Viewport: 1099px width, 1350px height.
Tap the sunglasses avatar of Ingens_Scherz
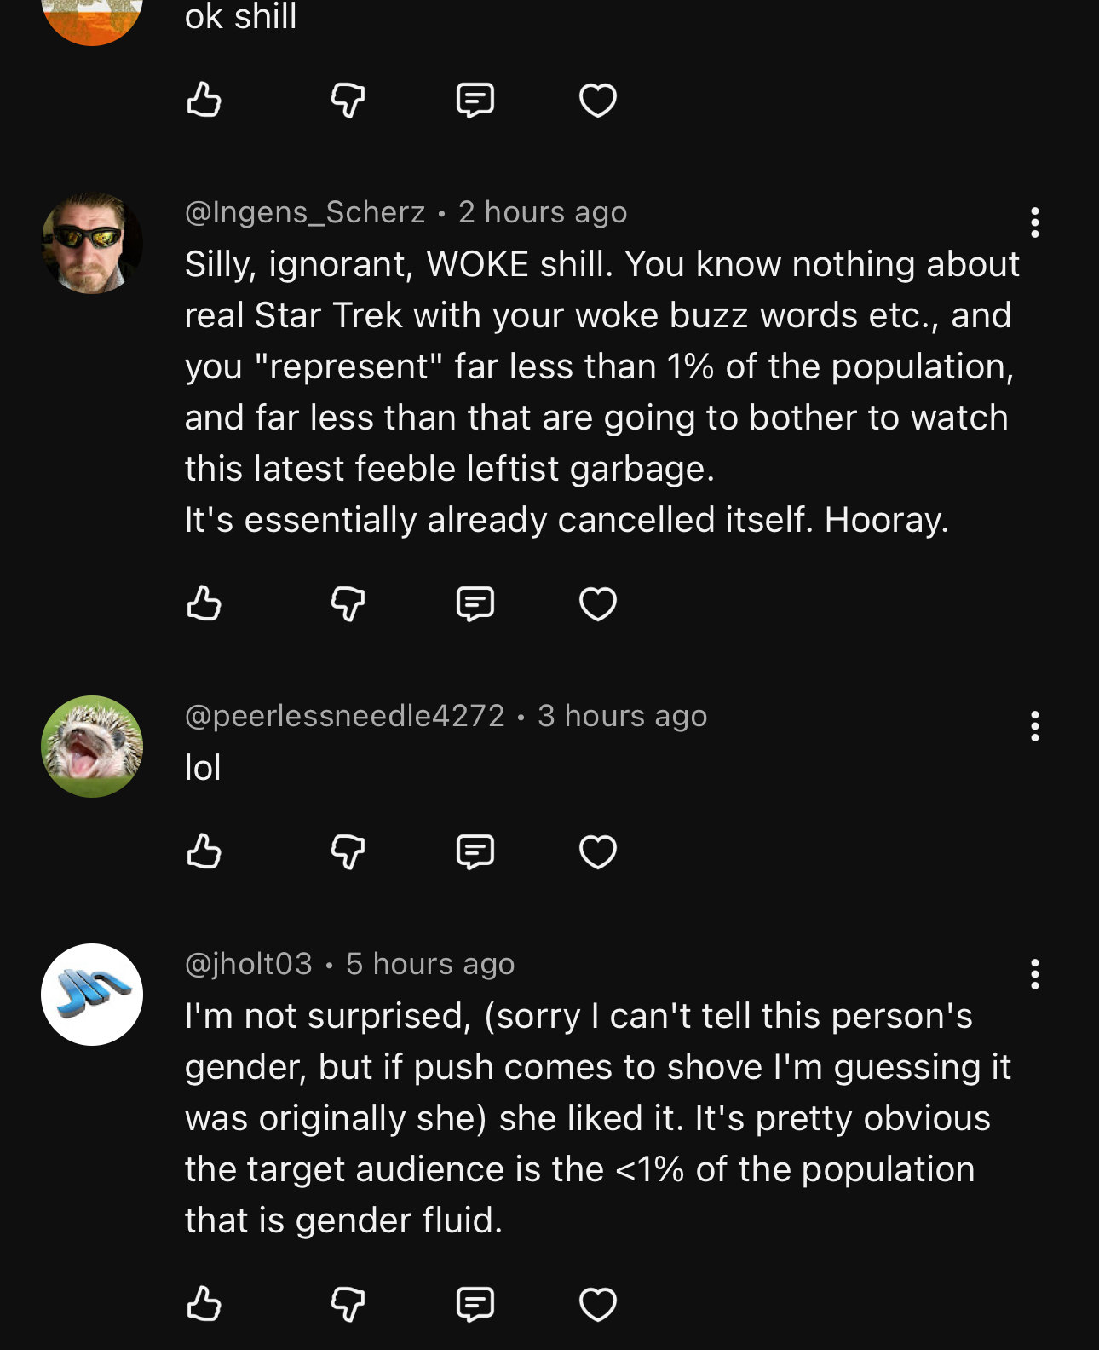92,244
